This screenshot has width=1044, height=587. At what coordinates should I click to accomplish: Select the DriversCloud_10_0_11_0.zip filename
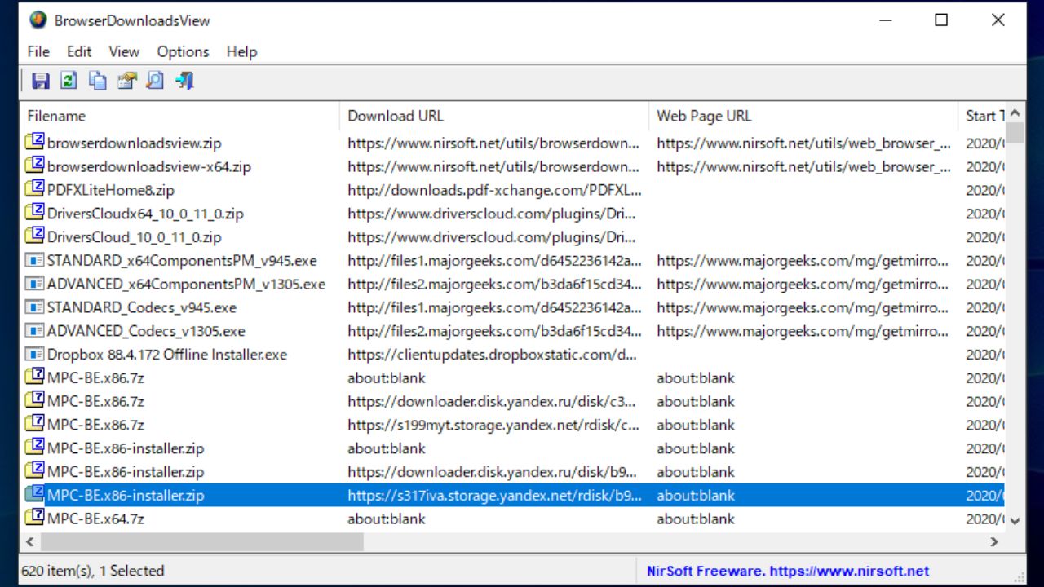[135, 237]
